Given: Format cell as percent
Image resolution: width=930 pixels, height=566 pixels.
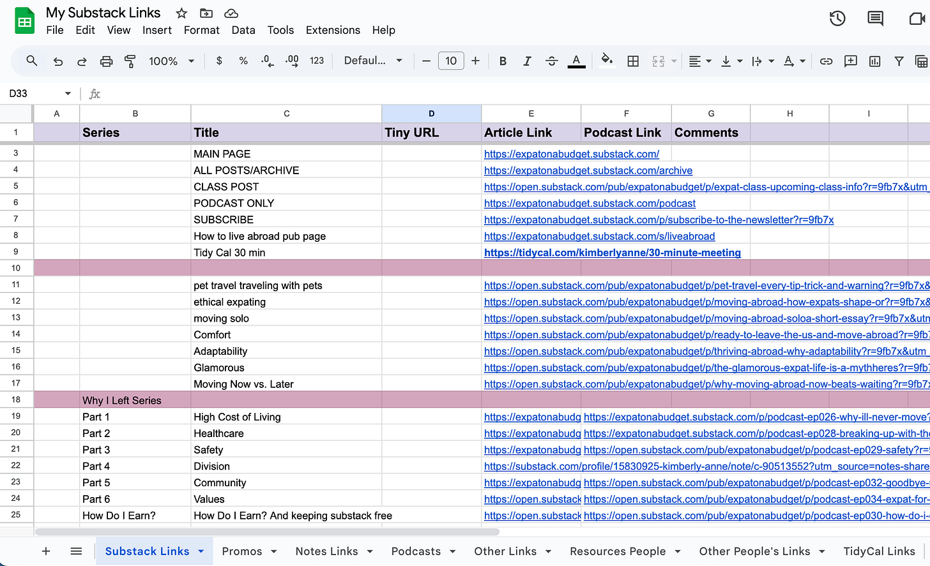Looking at the screenshot, I should 243,61.
